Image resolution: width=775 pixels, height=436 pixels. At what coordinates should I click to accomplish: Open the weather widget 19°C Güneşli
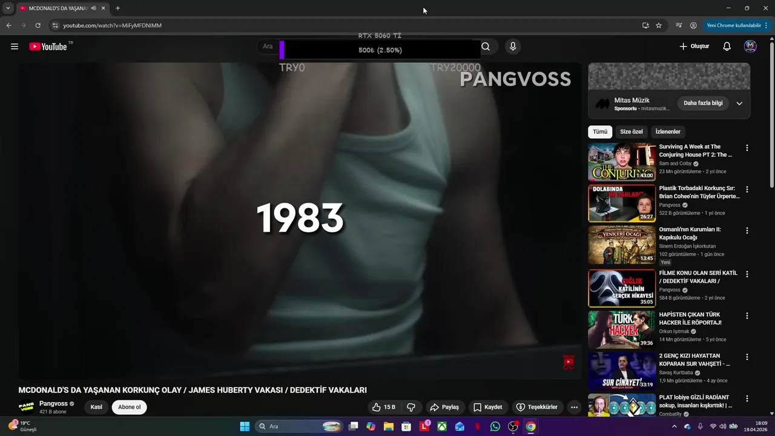click(x=23, y=426)
